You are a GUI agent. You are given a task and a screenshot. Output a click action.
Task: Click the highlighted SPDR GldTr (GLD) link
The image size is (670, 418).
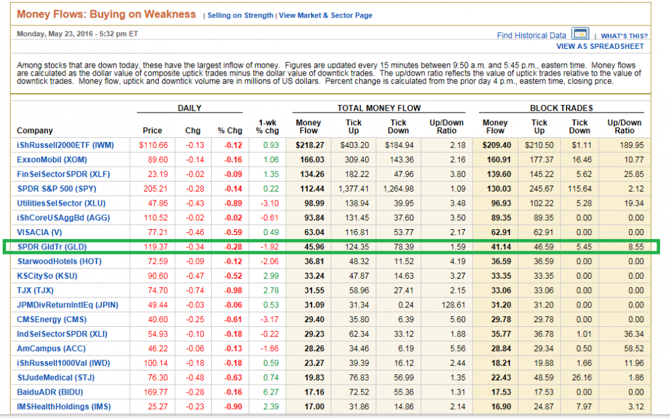click(x=50, y=247)
